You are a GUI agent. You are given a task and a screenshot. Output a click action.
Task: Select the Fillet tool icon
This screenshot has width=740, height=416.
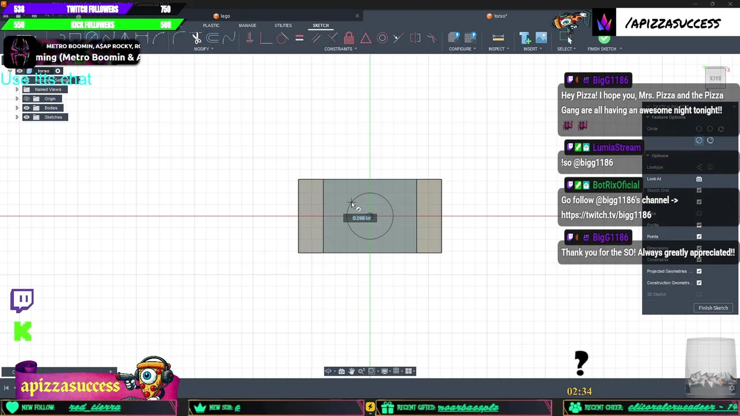point(180,38)
